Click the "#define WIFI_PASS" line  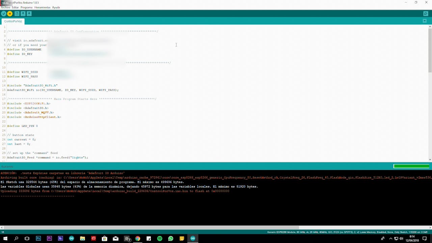23,77
